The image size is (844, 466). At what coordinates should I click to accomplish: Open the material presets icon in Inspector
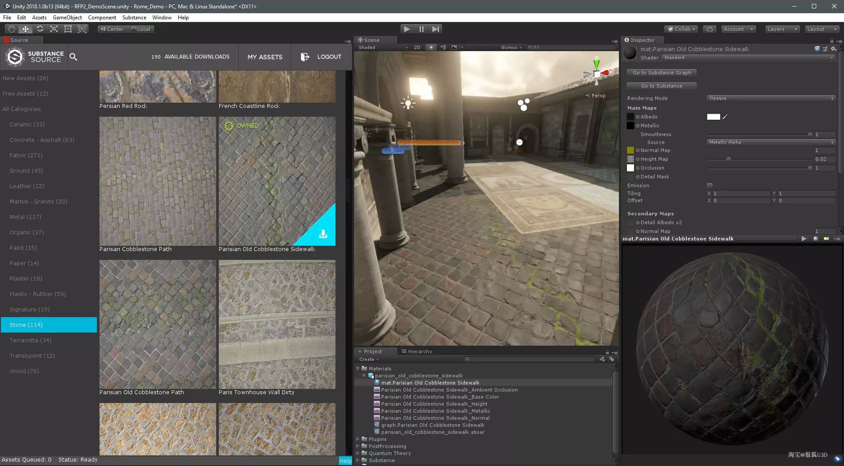pyautogui.click(x=825, y=49)
